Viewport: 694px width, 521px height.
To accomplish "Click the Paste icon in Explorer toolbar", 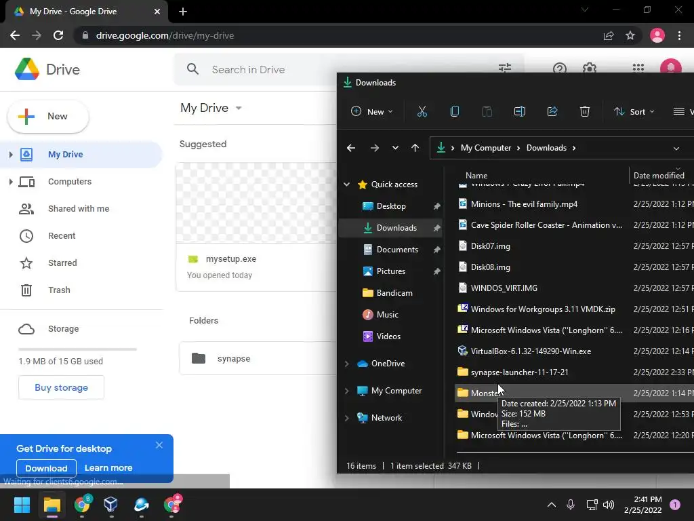I will tap(487, 112).
